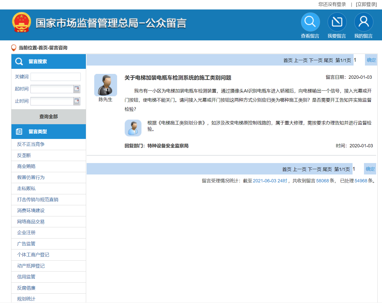382x303 pixels.
Task: Open 消费环境建设 category
Action: [x=31, y=211]
